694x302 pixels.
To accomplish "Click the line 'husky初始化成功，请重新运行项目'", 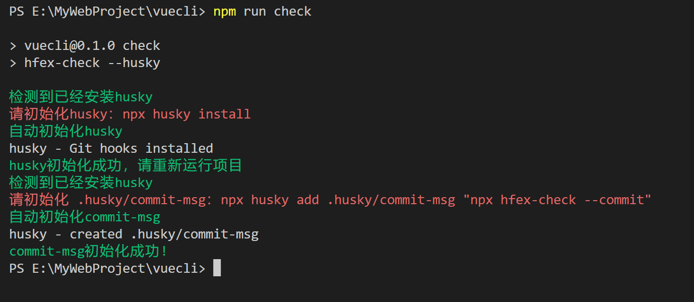I will click(x=126, y=165).
